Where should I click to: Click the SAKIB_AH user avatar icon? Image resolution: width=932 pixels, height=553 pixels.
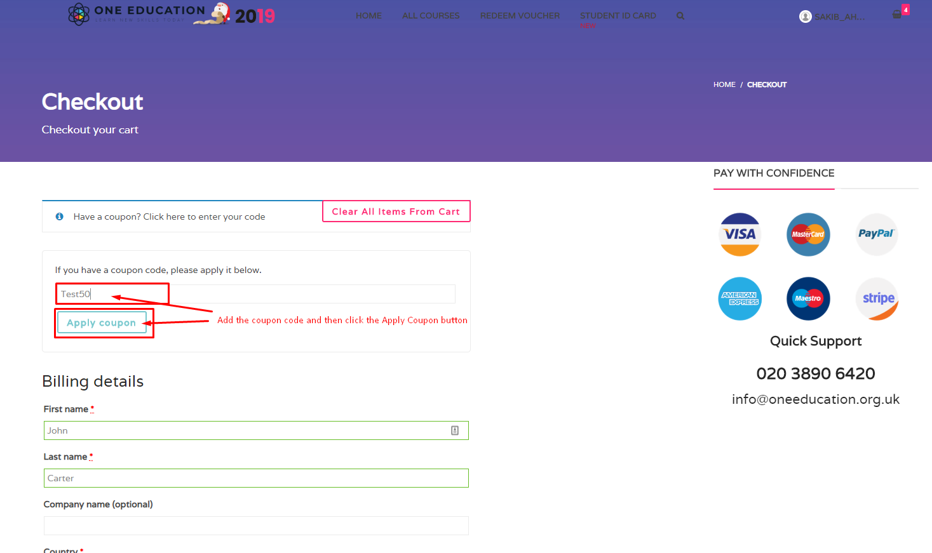click(x=805, y=15)
